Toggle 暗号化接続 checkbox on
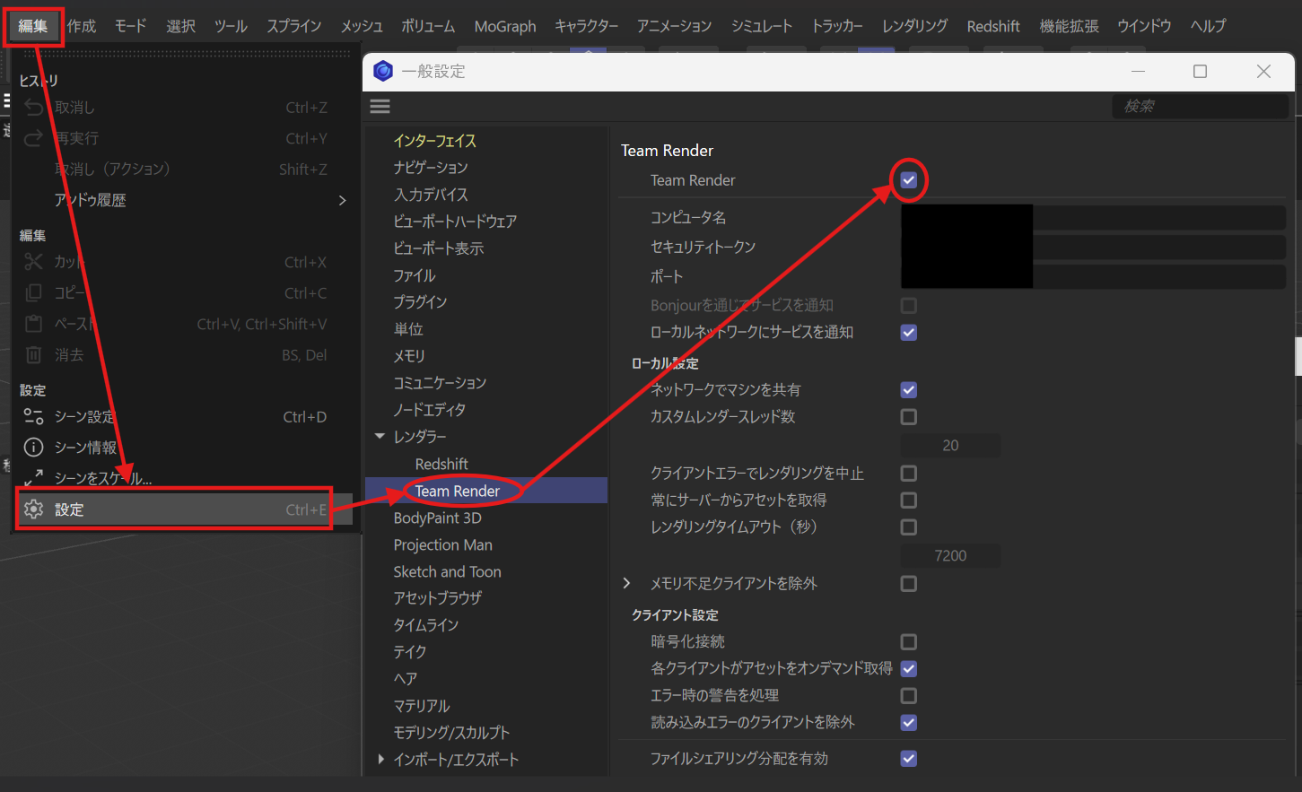The width and height of the screenshot is (1302, 792). pos(909,642)
